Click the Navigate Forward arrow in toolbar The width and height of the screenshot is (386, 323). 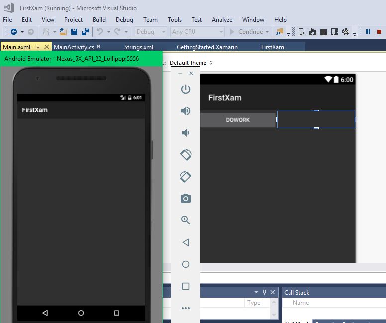click(30, 32)
